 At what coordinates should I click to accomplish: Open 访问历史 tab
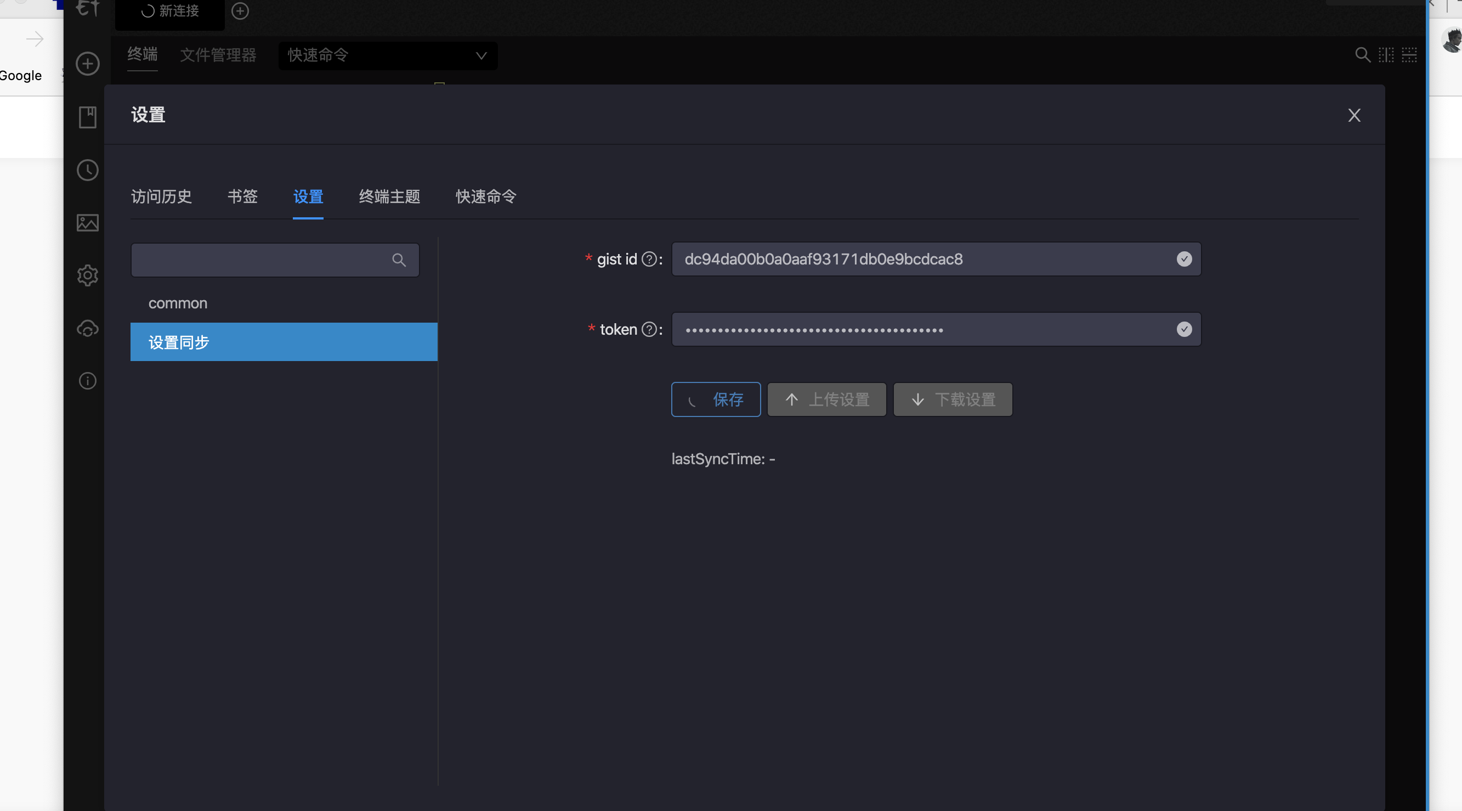[x=161, y=196]
